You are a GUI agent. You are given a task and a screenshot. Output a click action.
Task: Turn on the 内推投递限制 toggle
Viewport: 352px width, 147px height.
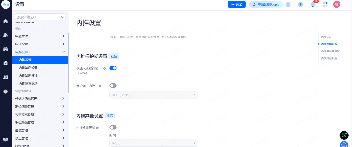113,127
